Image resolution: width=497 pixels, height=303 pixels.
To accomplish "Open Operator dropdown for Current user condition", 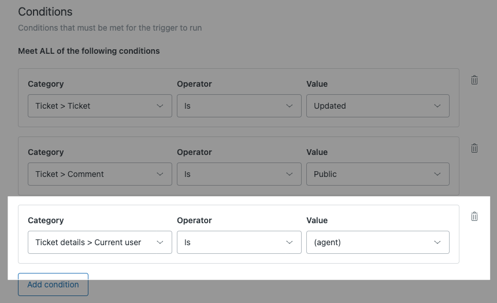I will tap(239, 242).
